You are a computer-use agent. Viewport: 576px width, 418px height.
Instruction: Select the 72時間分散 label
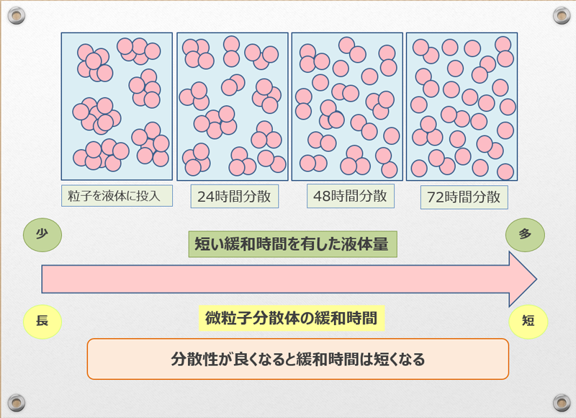pyautogui.click(x=464, y=197)
